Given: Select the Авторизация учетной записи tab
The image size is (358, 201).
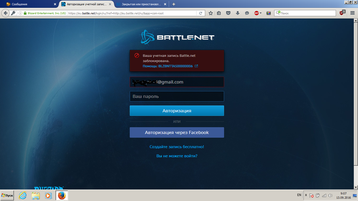Looking at the screenshot, I should [87, 4].
